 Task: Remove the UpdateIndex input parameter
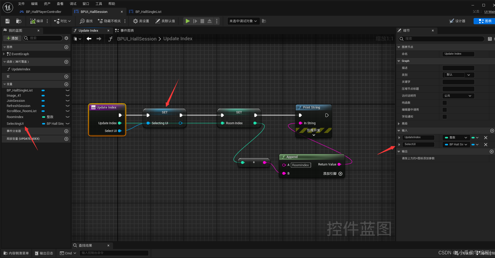[x=486, y=138]
